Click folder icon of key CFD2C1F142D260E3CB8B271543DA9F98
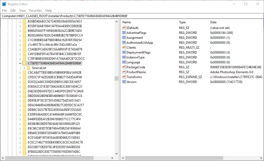This screenshot has height=161, width=264. [x=24, y=77]
